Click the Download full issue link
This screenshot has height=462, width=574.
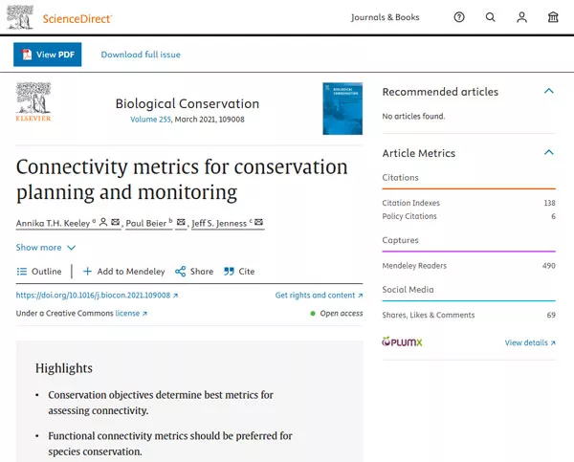tap(141, 55)
